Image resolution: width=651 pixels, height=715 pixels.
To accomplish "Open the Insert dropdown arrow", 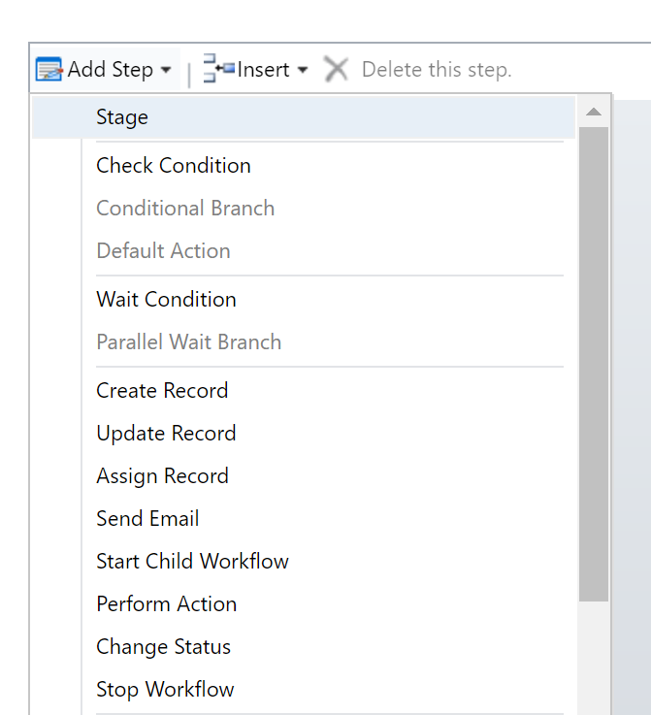I will (303, 71).
